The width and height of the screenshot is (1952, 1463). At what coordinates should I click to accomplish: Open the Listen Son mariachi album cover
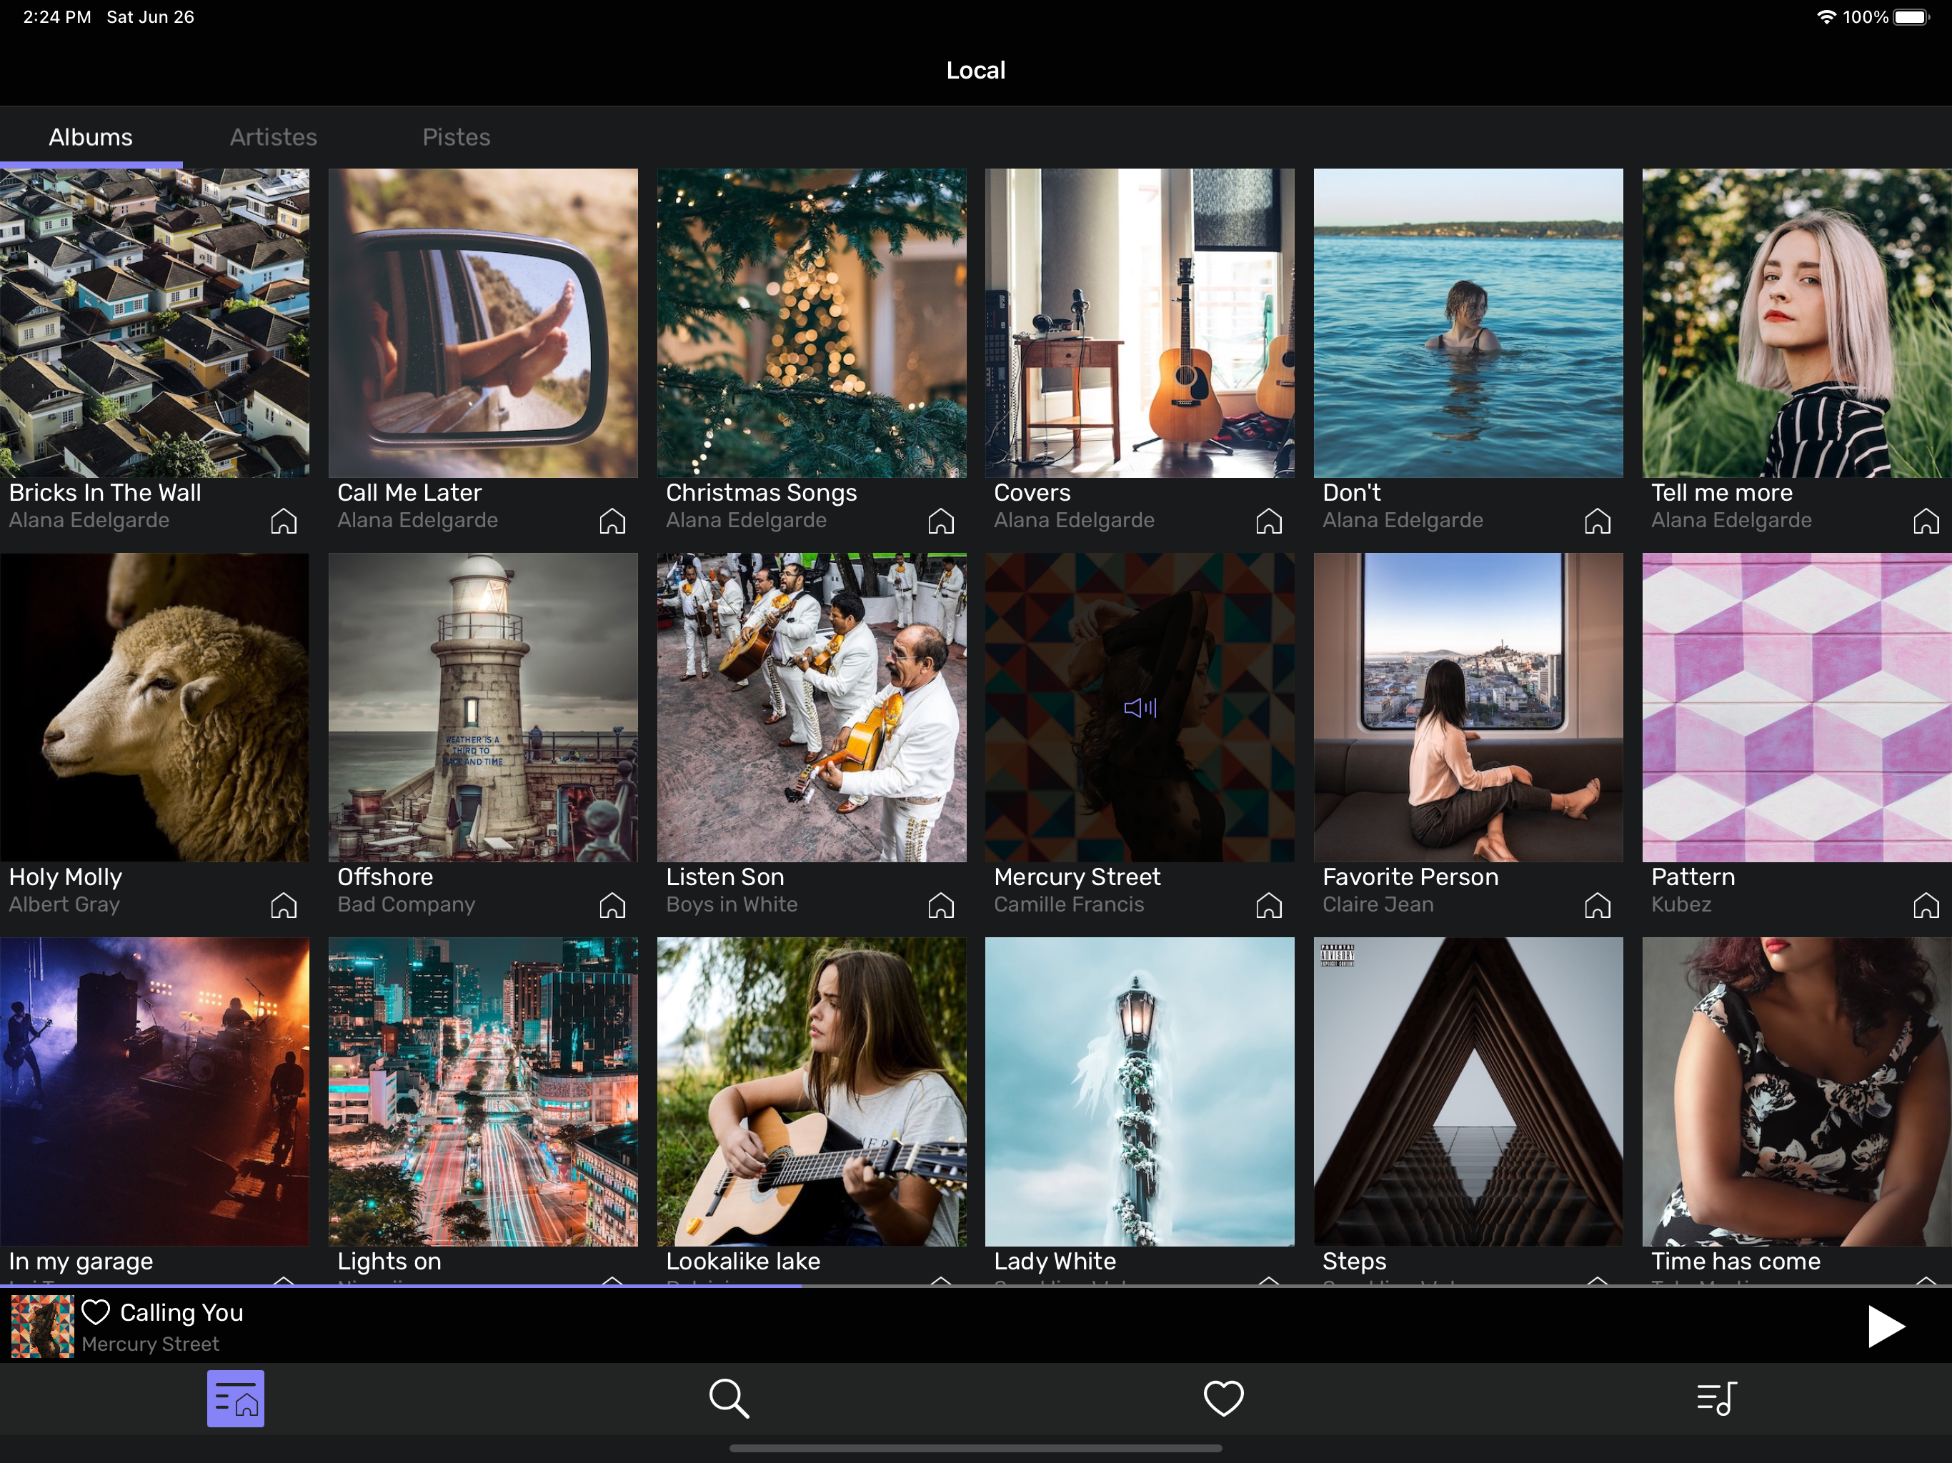point(811,708)
